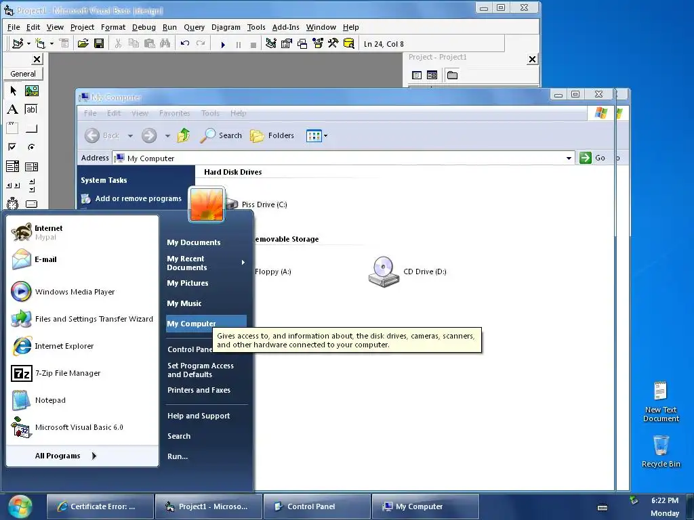
Task: Expand the Add Form dropdown arrow
Action: (x=52, y=44)
